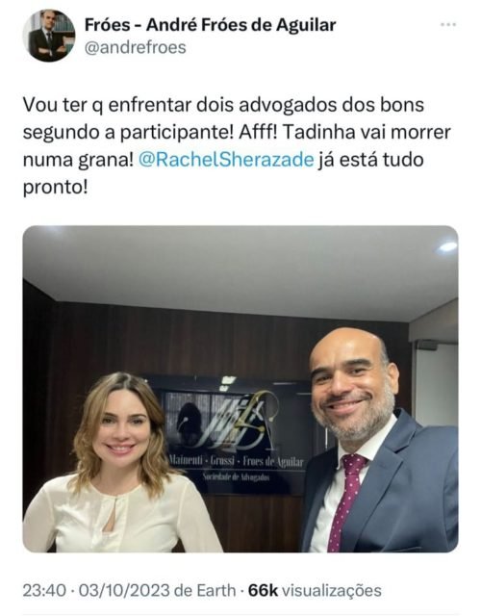Click the visualizações label
Image resolution: width=481 pixels, height=616 pixels.
click(x=332, y=590)
